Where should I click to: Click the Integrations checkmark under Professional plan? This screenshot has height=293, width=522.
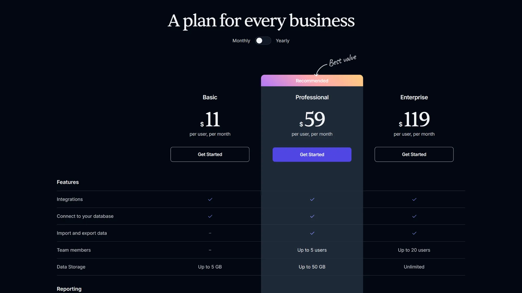[312, 199]
